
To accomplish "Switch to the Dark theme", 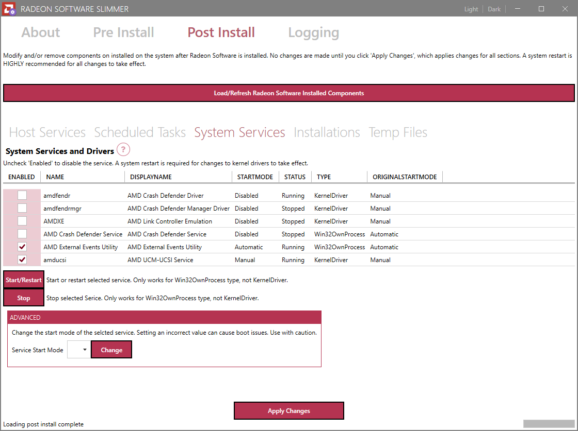I will (494, 9).
